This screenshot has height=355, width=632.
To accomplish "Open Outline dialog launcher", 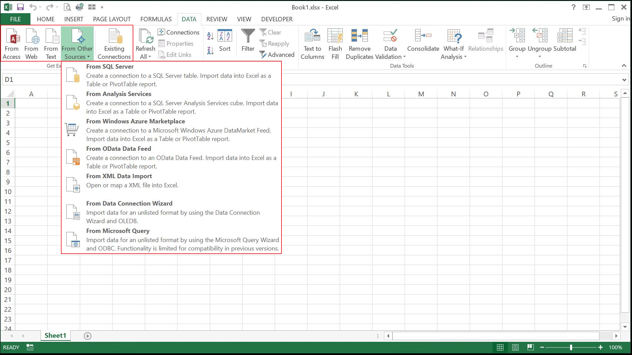I will coord(585,66).
